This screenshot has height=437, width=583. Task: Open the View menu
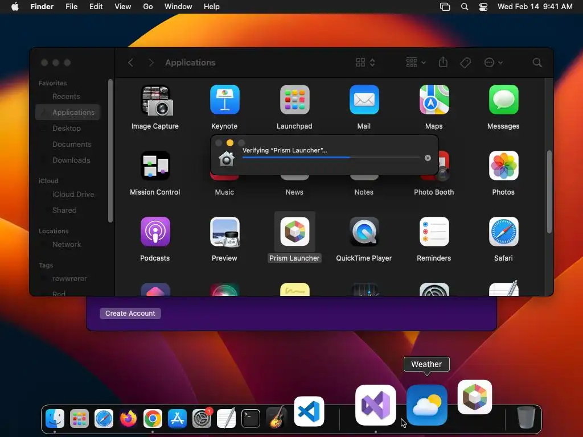tap(123, 7)
